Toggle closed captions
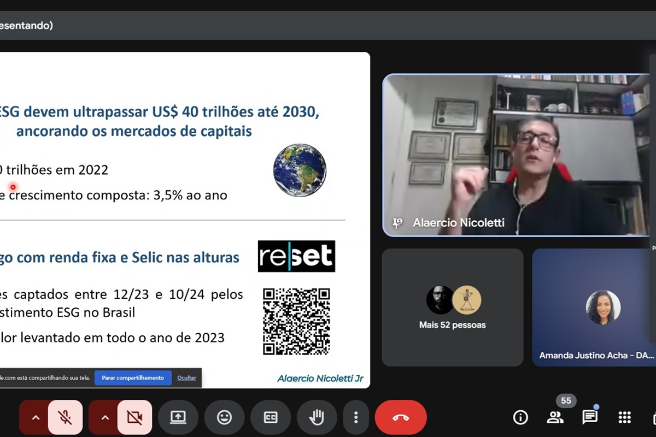656x437 pixels. [271, 418]
